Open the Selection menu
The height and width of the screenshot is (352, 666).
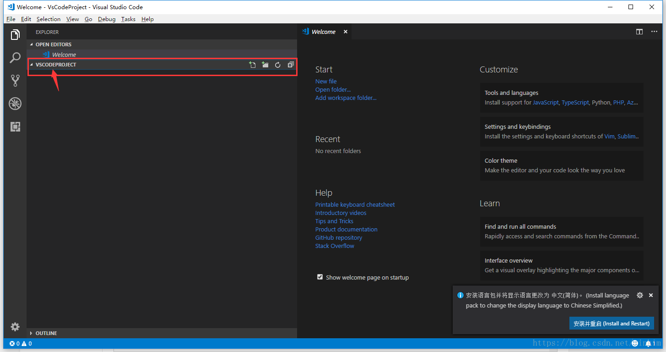pos(49,19)
